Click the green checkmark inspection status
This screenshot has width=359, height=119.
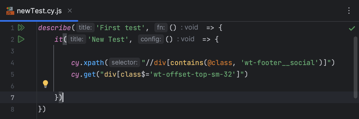coord(352,28)
